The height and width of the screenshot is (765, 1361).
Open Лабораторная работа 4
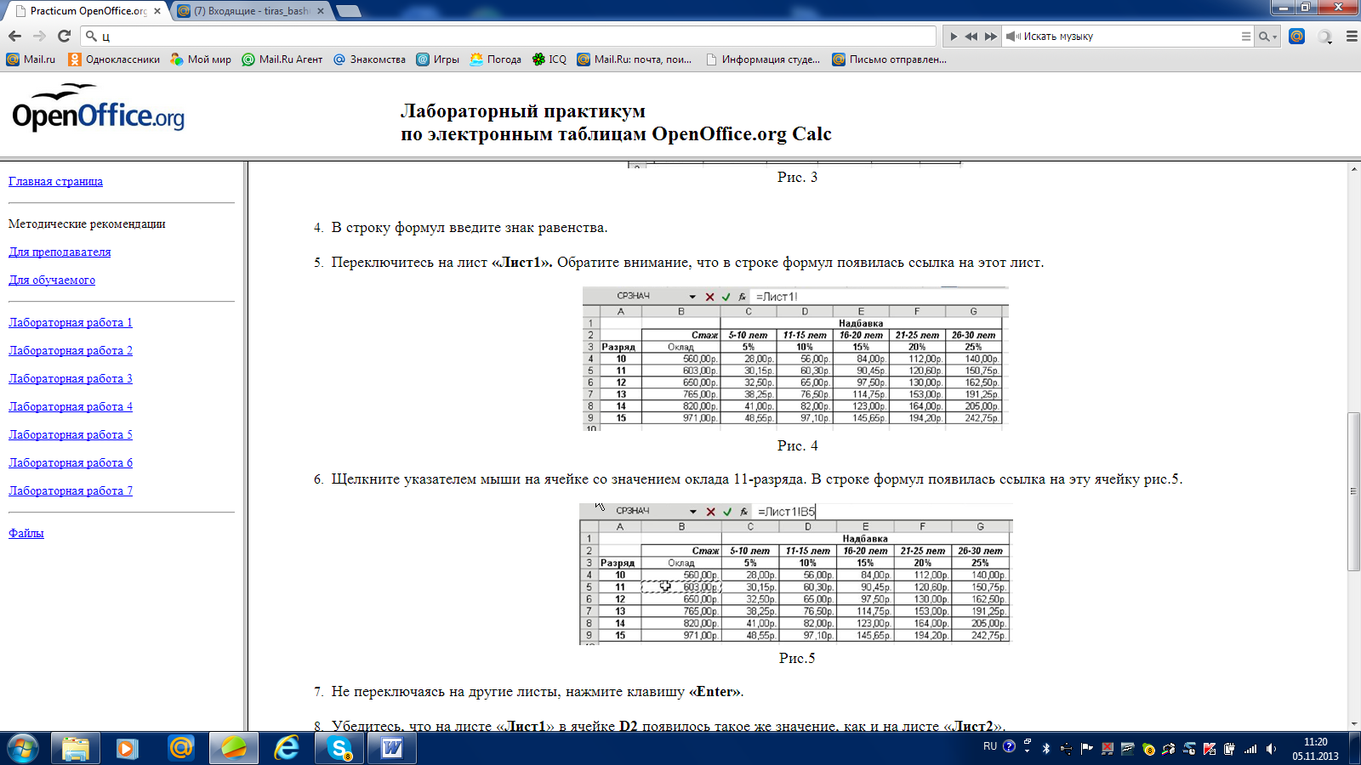(x=71, y=406)
